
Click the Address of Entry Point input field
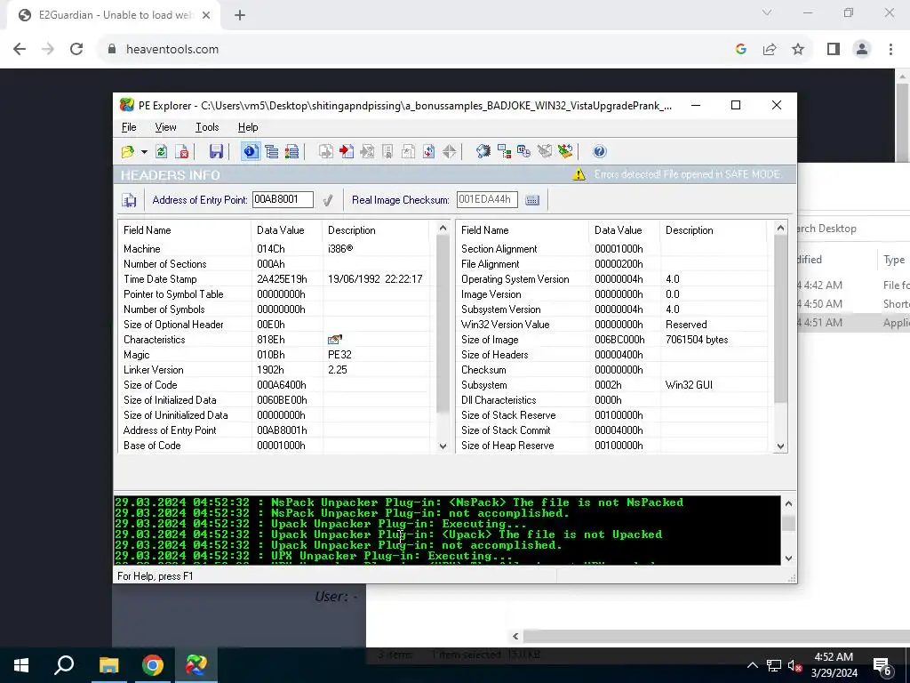[283, 200]
